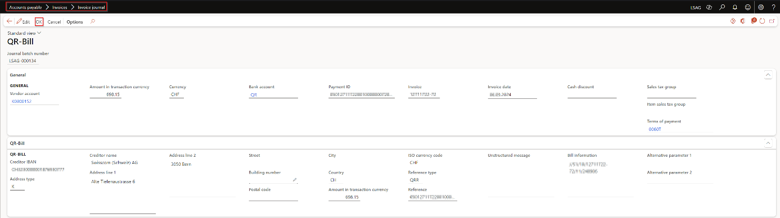Screen dimensions: 780x218
Task: Click the Sales tax group field
Action: (x=671, y=95)
